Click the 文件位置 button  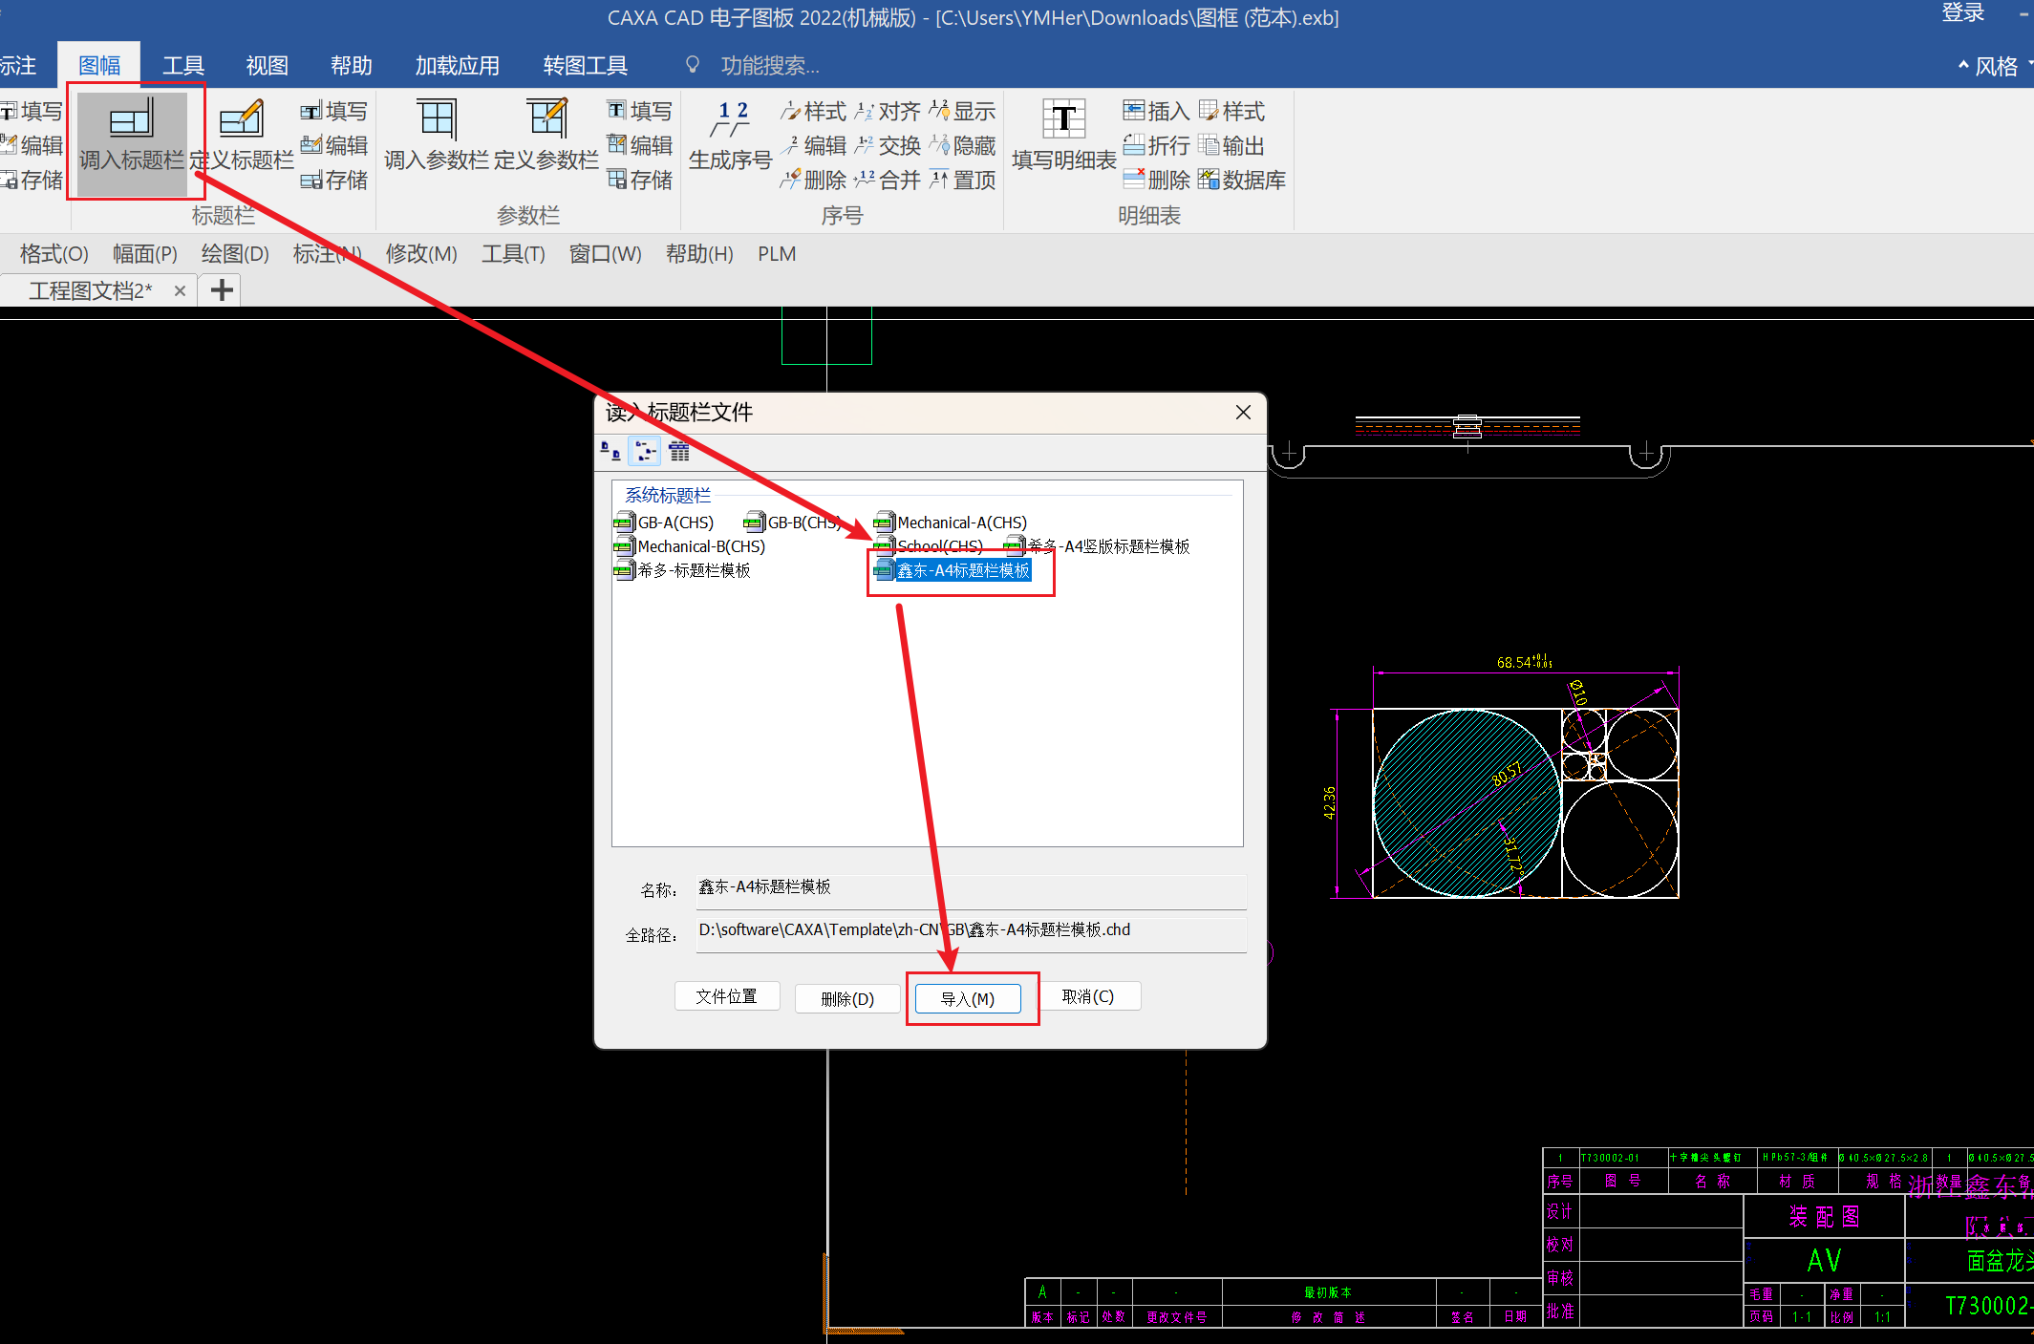(727, 996)
